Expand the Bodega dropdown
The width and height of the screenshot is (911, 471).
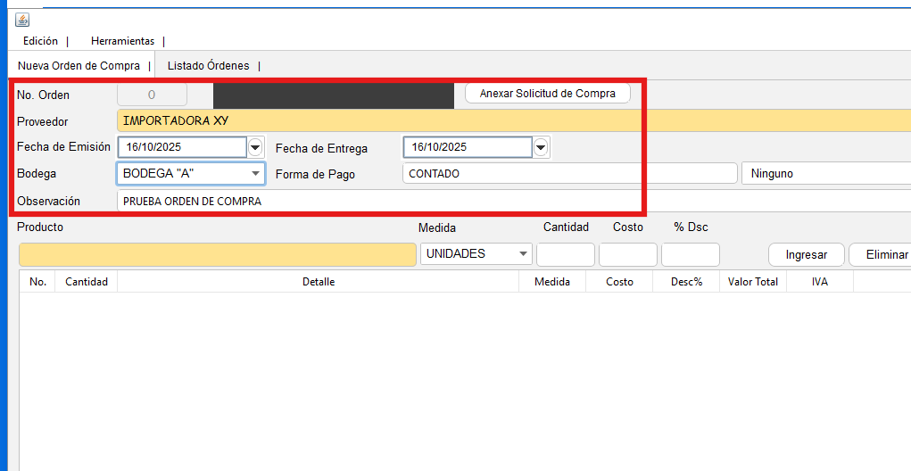(256, 173)
